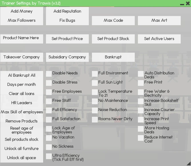Click the window resize grip corner

pos(189,164)
